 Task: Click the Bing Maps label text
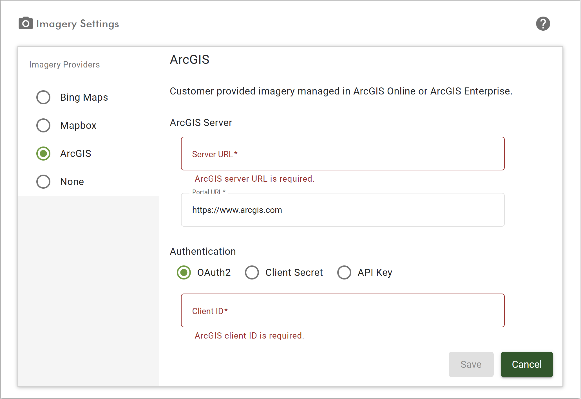click(x=84, y=97)
